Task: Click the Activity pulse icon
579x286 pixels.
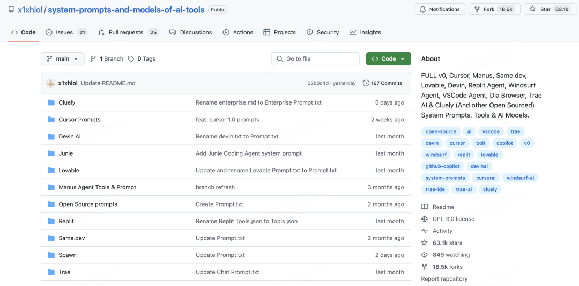Action: coord(425,231)
